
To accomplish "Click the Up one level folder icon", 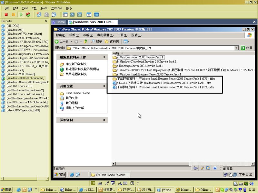I will pyautogui.click(x=85, y=41).
